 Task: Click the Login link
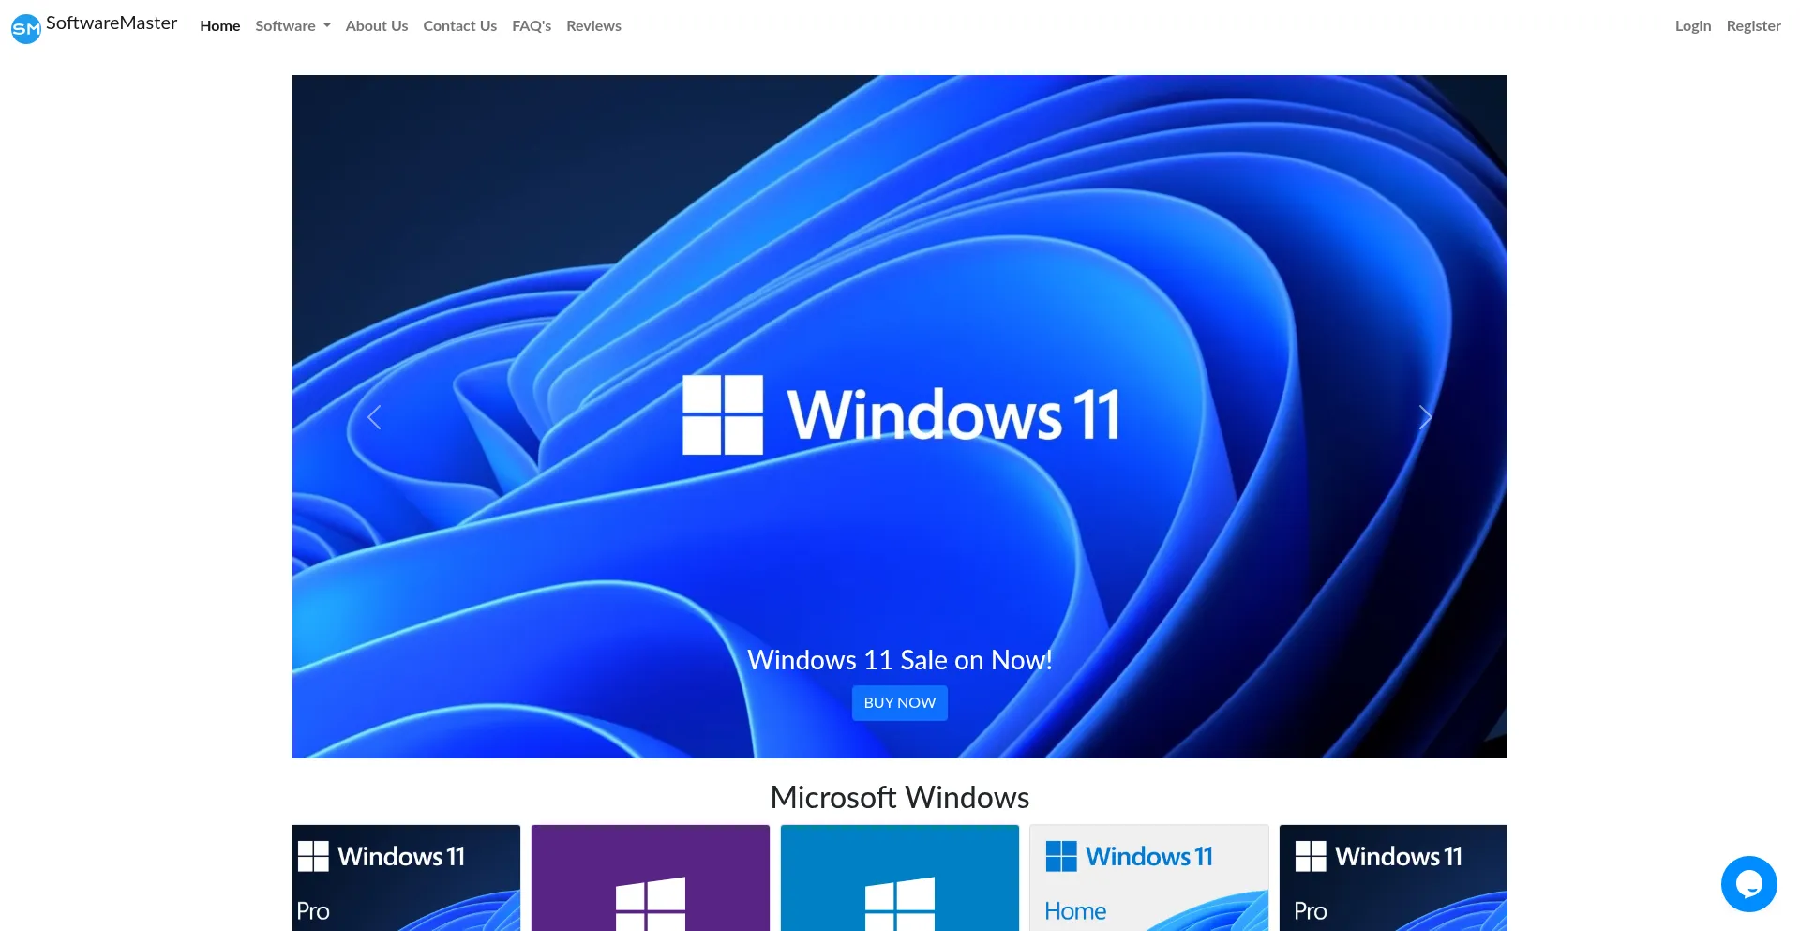click(1693, 26)
